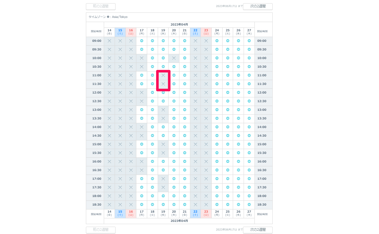Reserve the 11:30 slot on April 24
Image resolution: width=379 pixels, height=234 pixels.
coord(217,84)
